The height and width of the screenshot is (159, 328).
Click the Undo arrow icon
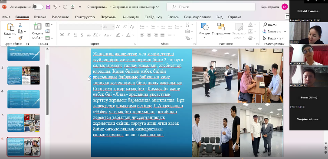coord(55,7)
